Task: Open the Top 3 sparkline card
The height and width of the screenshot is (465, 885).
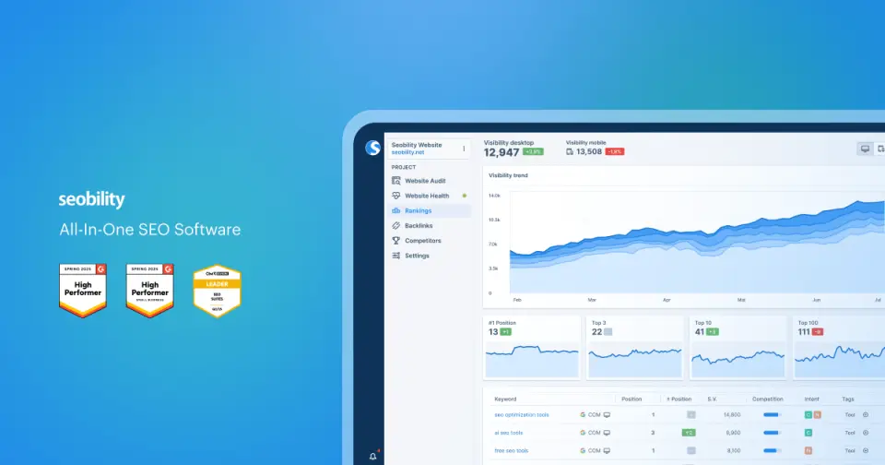Action: click(635, 348)
